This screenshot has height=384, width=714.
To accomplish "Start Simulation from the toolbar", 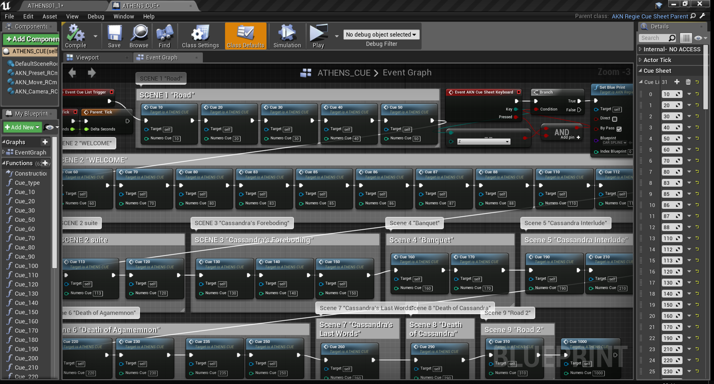I will (x=287, y=36).
